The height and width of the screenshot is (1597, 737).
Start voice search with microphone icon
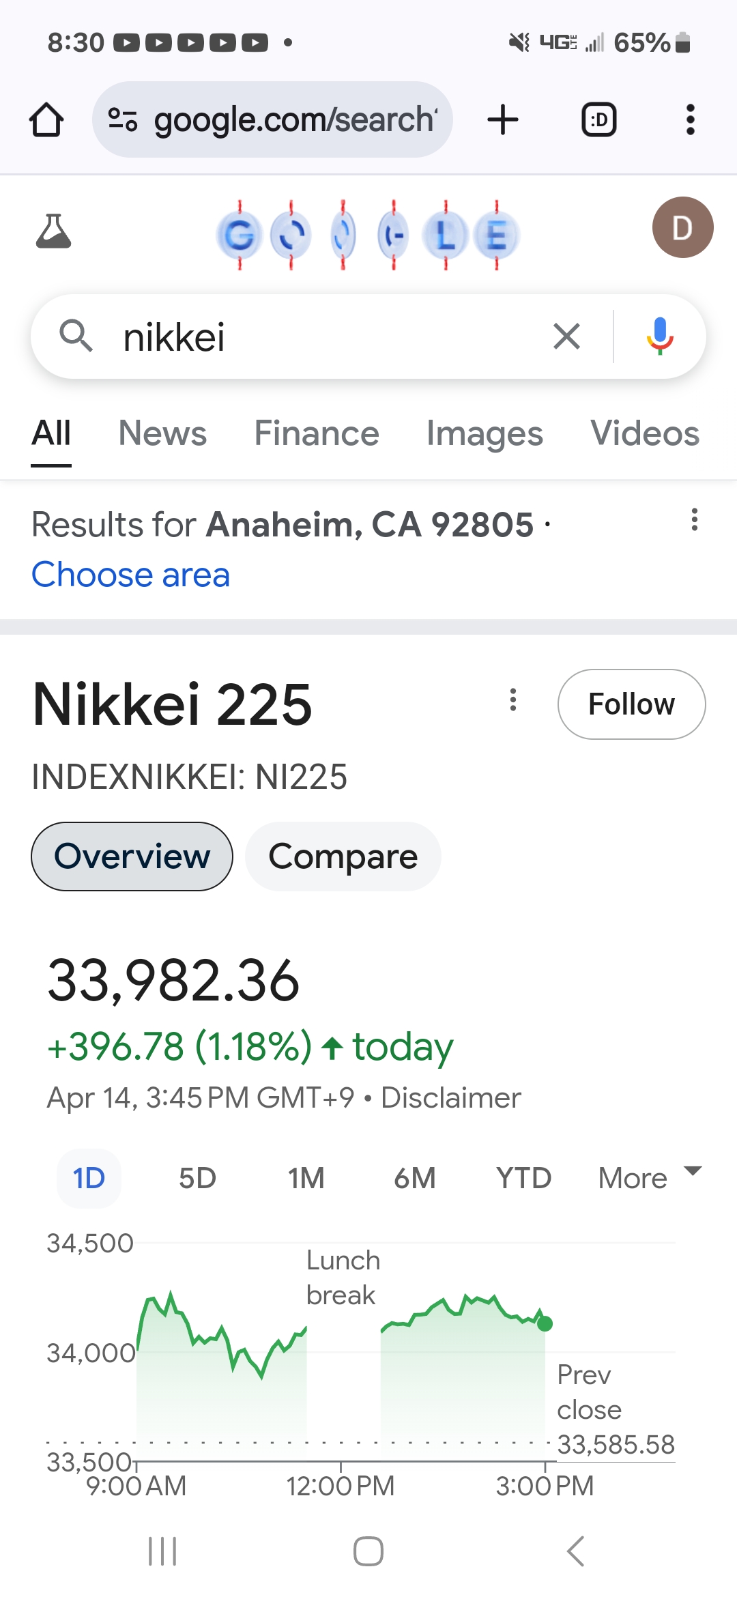(x=659, y=336)
